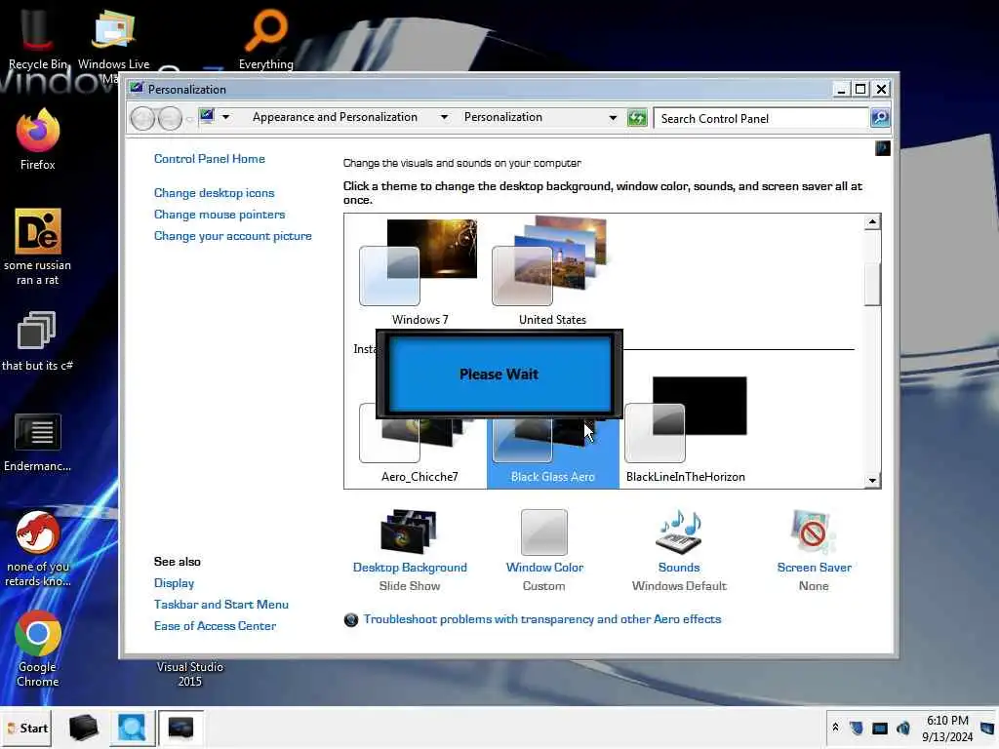The height and width of the screenshot is (749, 999).
Task: Open the 'that but its c#' icon
Action: [x=37, y=340]
